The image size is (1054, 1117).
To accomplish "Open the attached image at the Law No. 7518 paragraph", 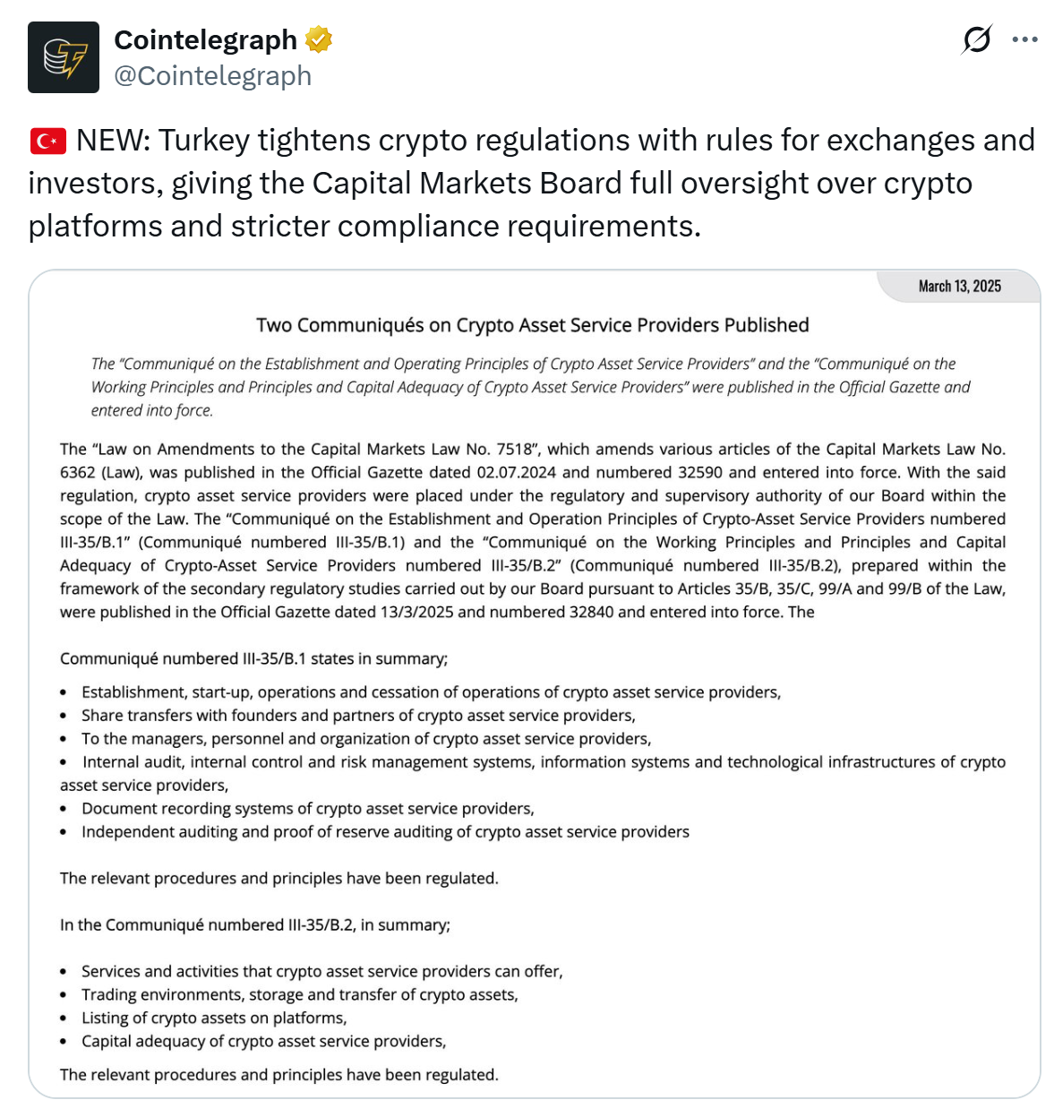I will 533,530.
